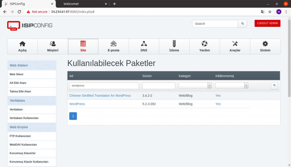Click the Ad column header
This screenshot has width=291, height=167.
pos(71,76)
